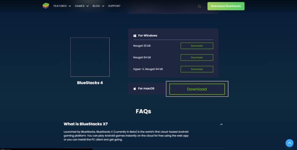Click the Hyper-V, Nougat 64 bit label
Screen dimensions: 297x150
point(148,69)
